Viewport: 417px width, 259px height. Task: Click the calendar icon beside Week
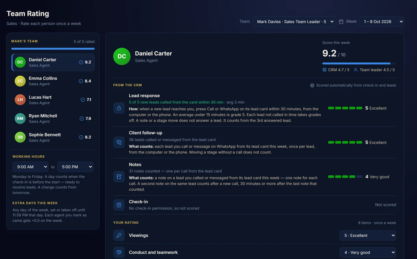341,21
